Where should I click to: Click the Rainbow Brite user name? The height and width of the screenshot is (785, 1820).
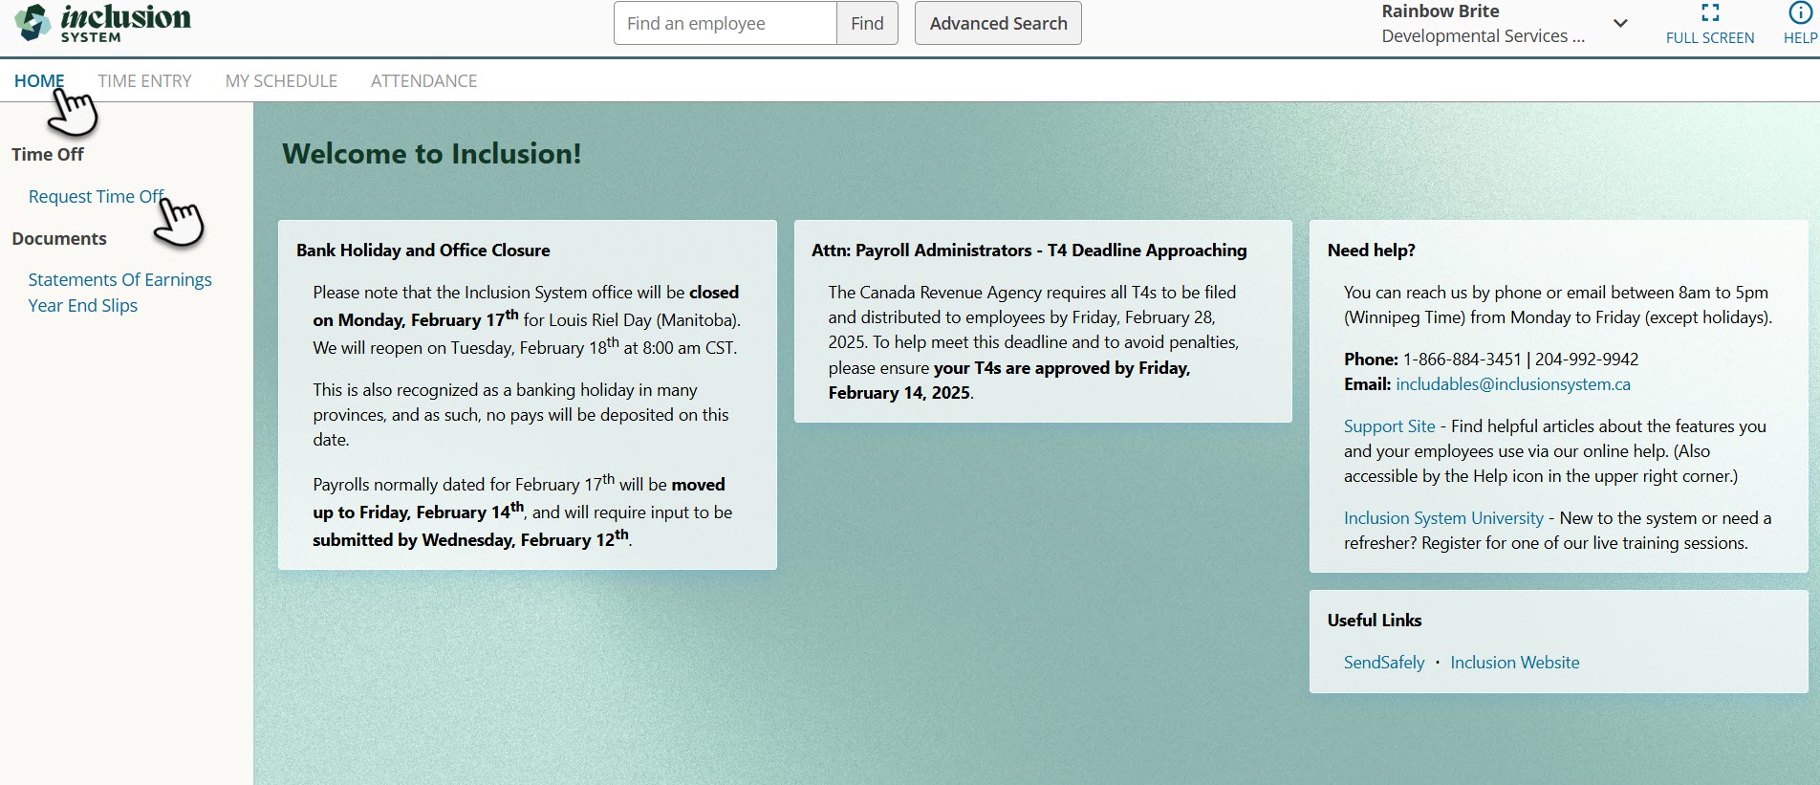(1441, 11)
